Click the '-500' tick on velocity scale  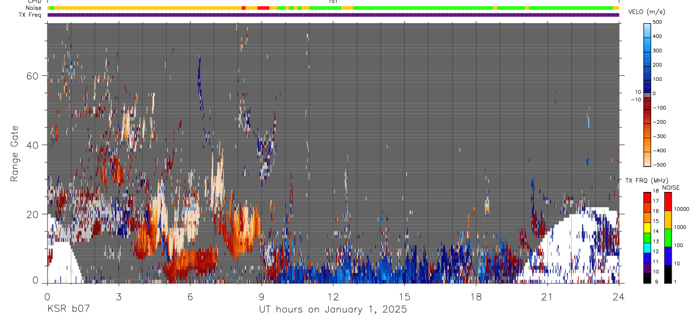(x=659, y=165)
